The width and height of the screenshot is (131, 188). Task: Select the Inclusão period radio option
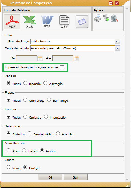(x=25, y=83)
